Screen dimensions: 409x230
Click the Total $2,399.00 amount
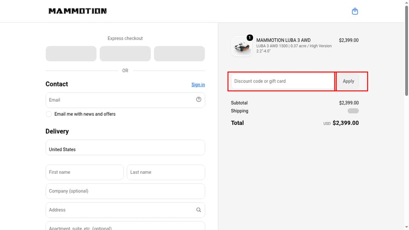coord(346,123)
